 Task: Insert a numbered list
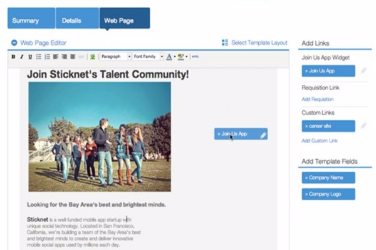click(x=47, y=56)
